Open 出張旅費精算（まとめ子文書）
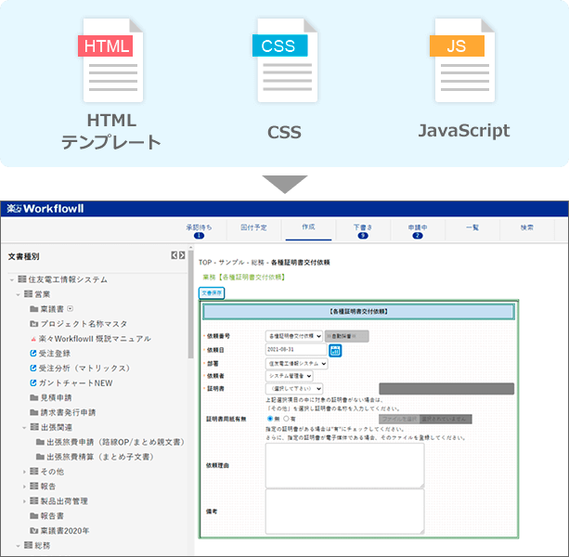Screen dimensions: 569x557 [x=100, y=457]
